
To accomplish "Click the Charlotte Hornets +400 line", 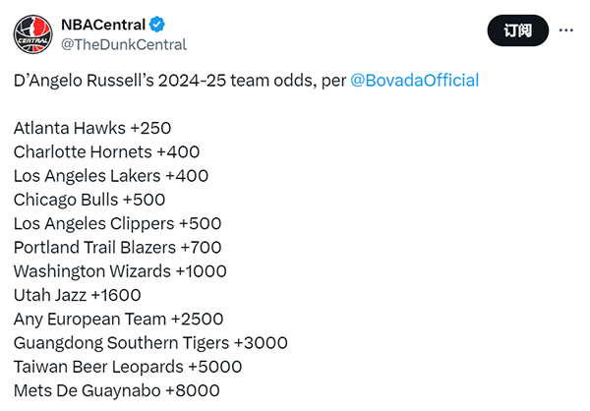I will point(106,152).
